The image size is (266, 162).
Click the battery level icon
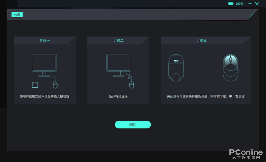[x=230, y=4]
